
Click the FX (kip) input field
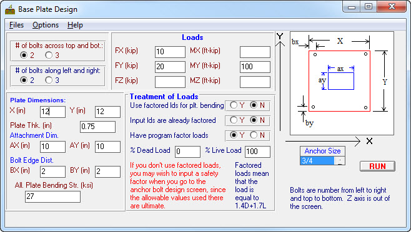click(x=170, y=52)
